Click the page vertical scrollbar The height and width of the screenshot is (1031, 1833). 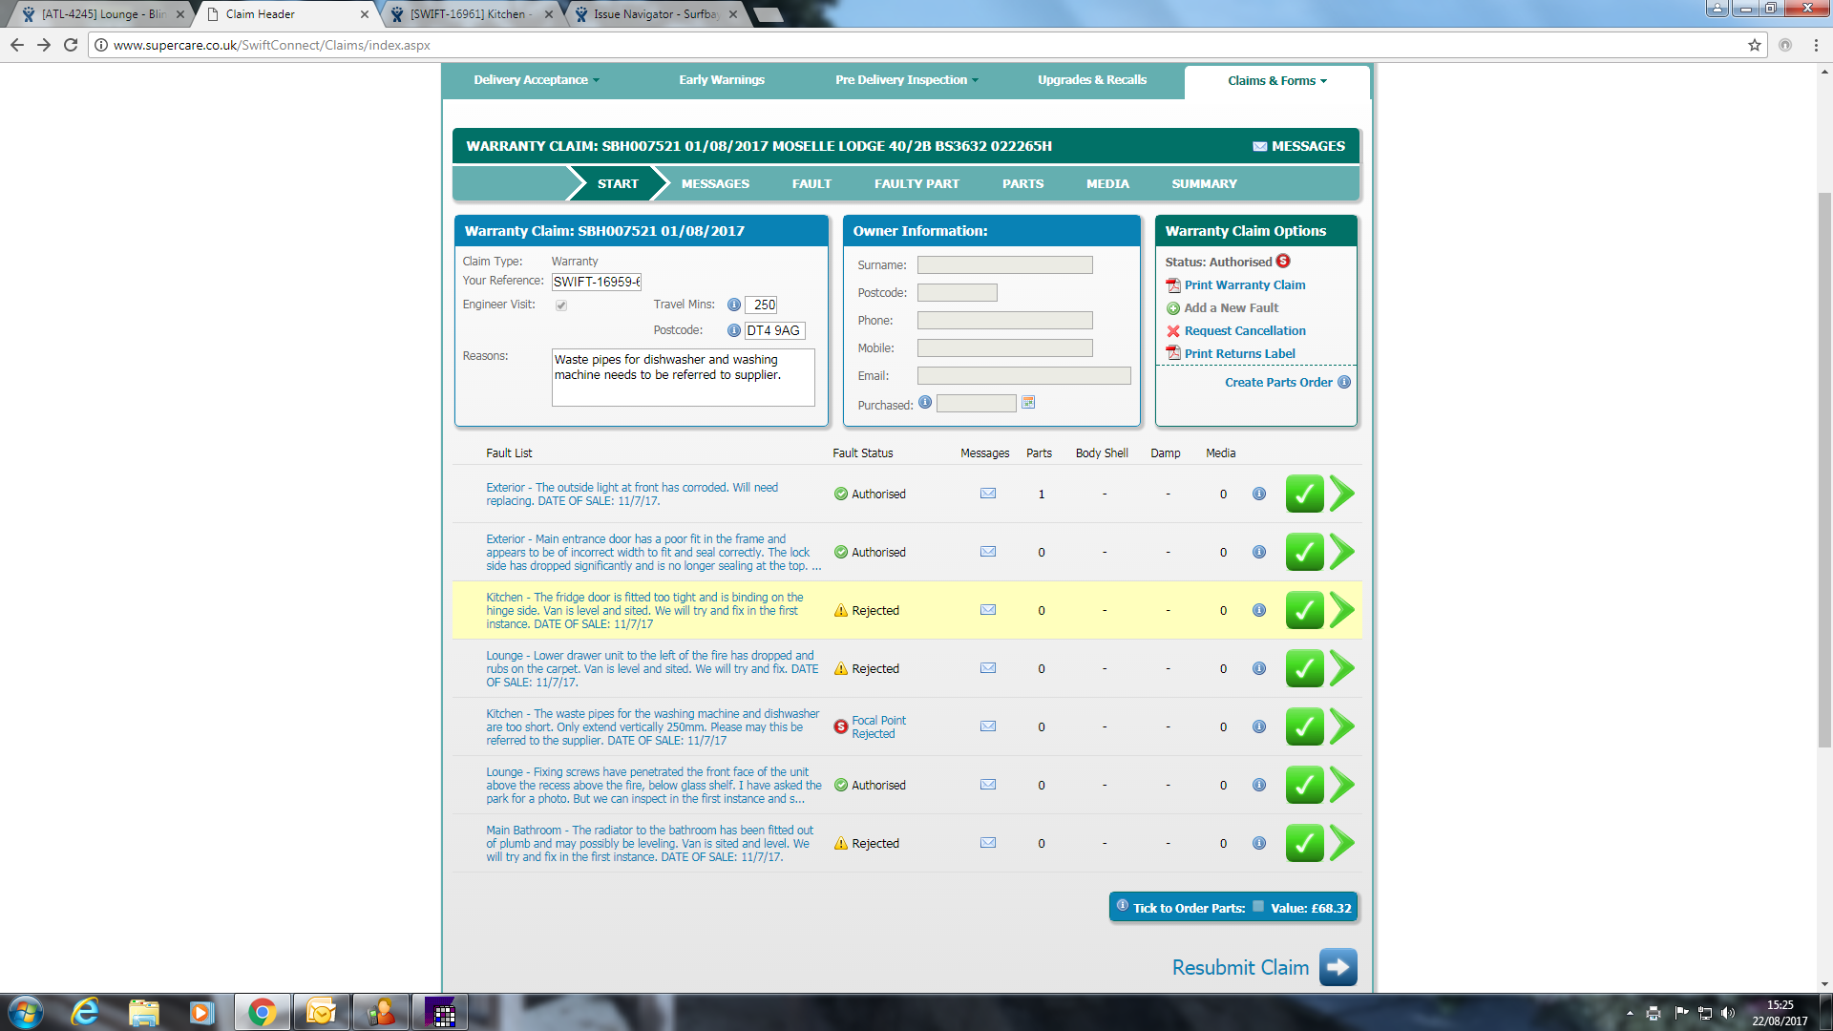click(x=1824, y=468)
